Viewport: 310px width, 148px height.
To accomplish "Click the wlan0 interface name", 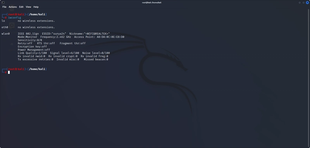I will click(5, 34).
